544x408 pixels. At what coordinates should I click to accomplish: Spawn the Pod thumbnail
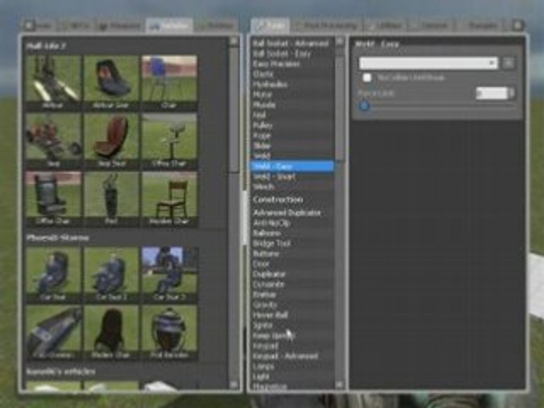111,199
